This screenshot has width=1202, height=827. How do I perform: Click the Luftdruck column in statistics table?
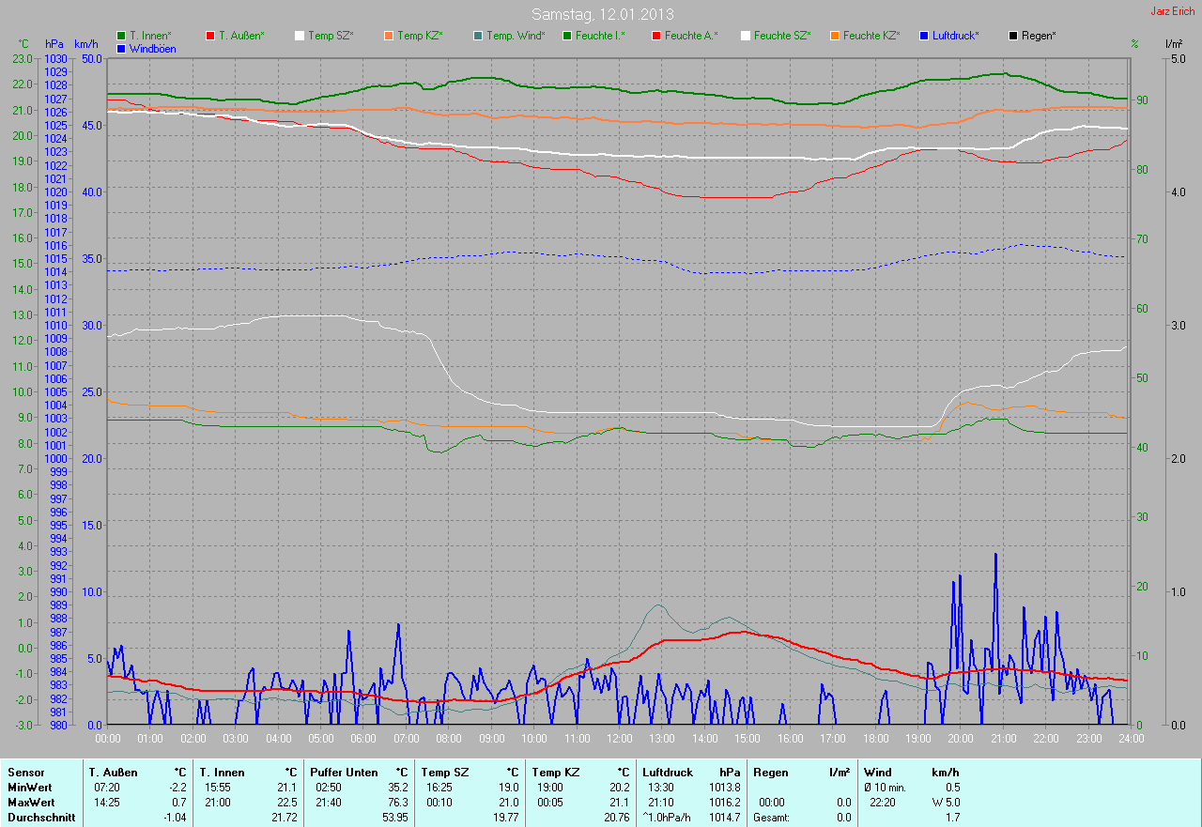[668, 773]
